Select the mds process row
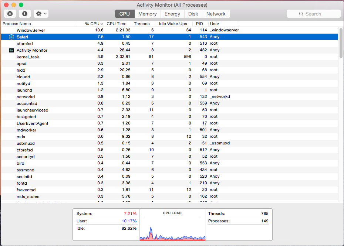Screen dimensions: 344x246 point(169,136)
